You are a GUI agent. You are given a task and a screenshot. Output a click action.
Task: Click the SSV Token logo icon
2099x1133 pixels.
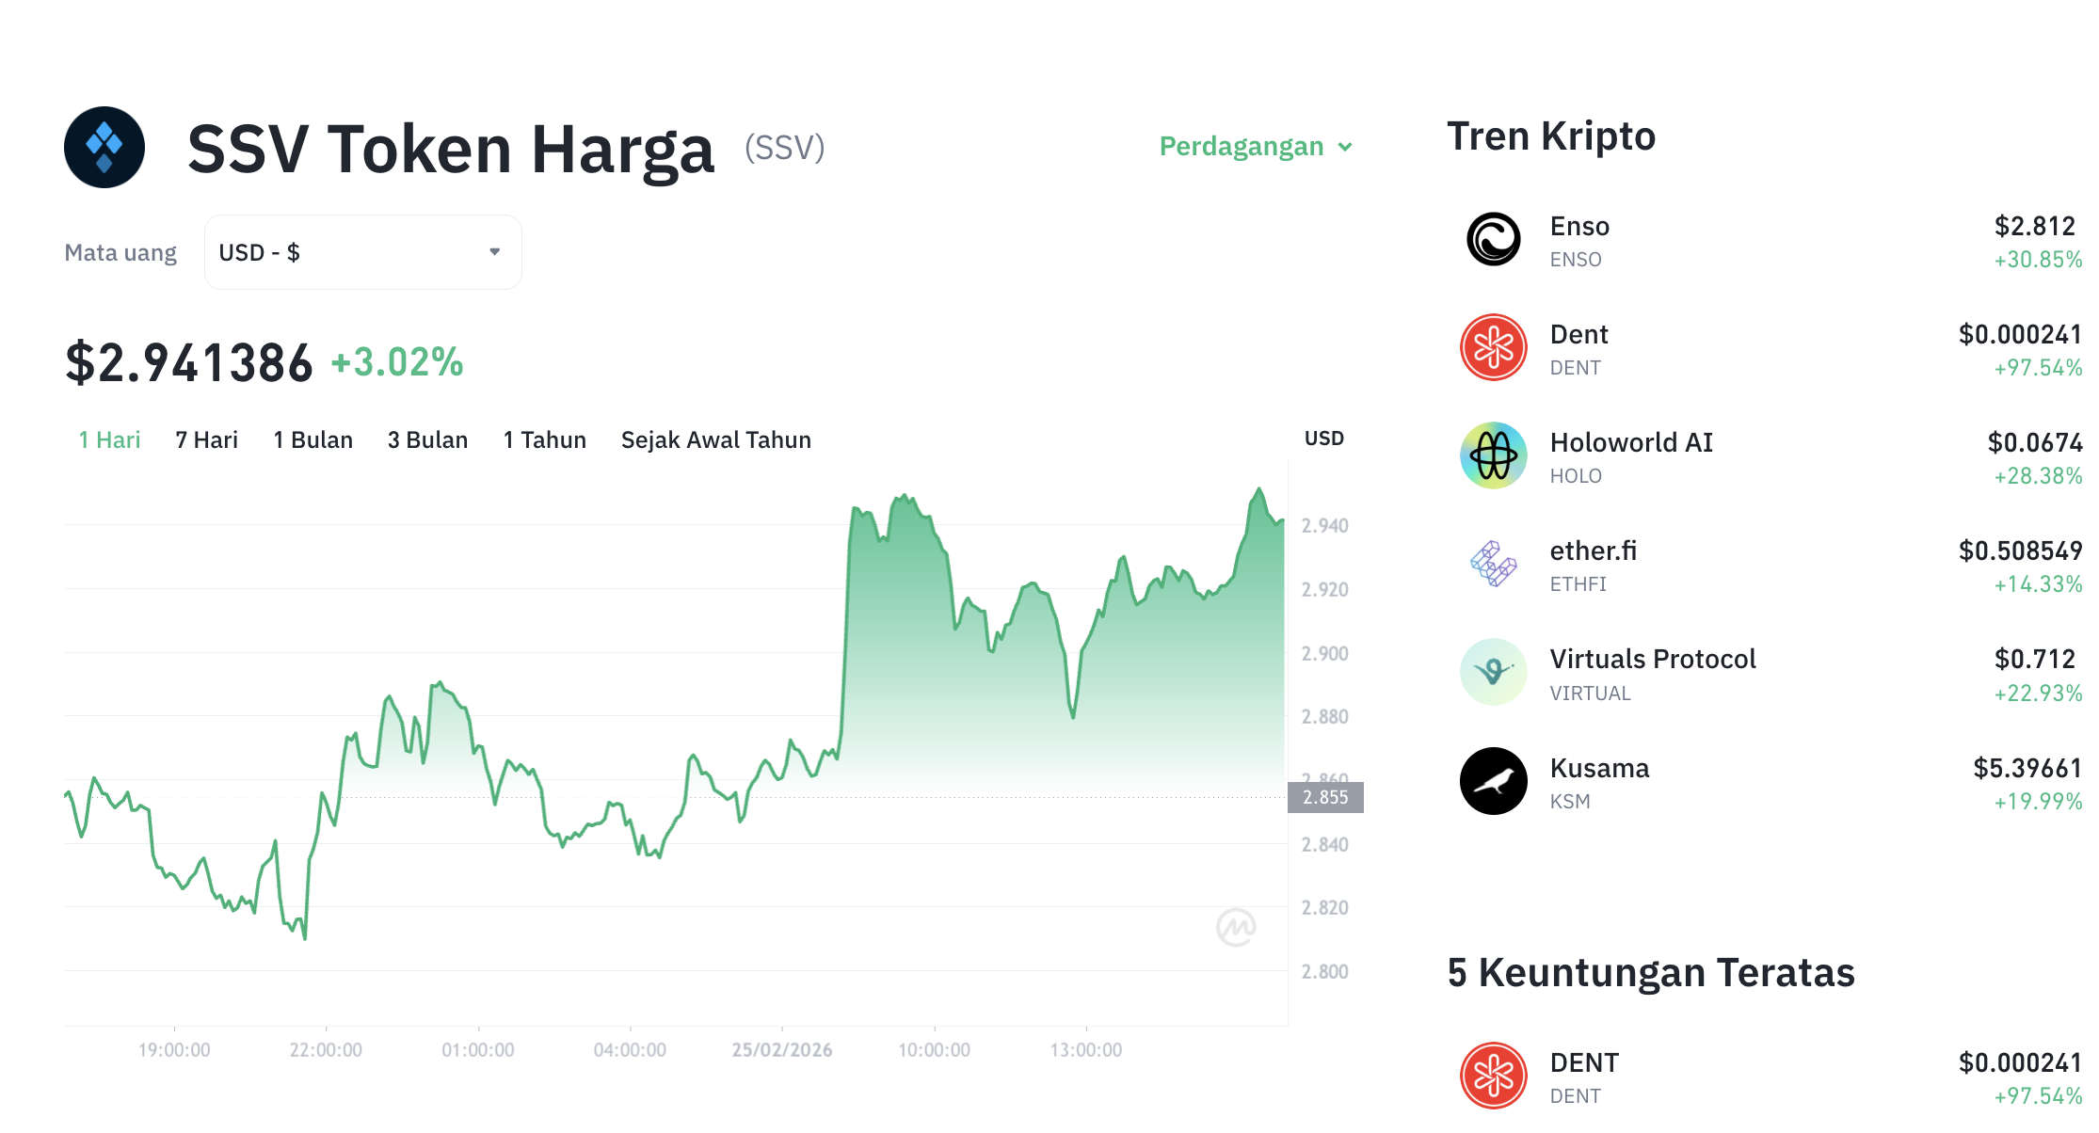click(x=104, y=147)
